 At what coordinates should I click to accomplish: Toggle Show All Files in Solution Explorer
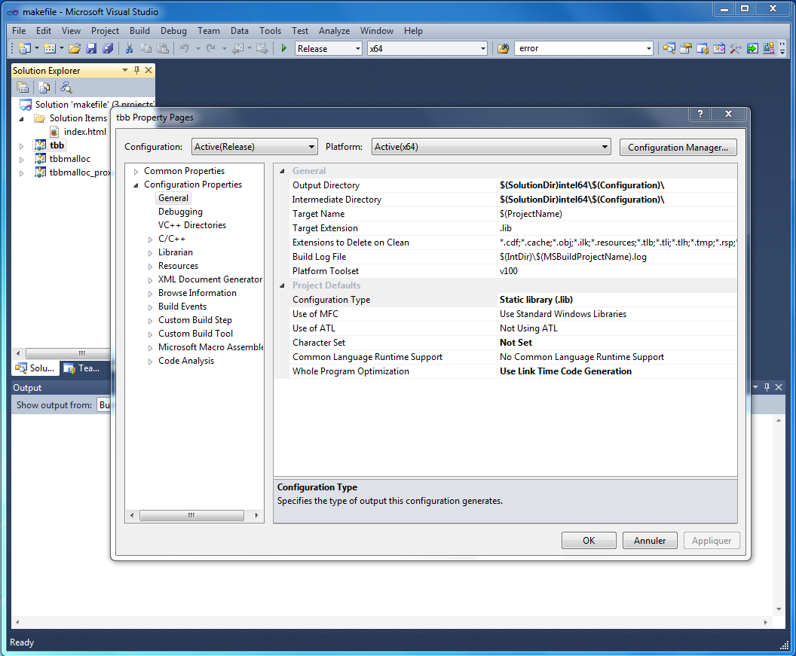click(44, 87)
